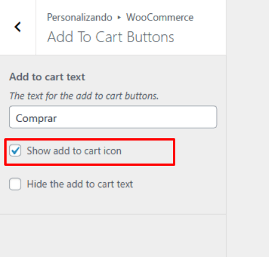Click empty panel area below the divider line

pyautogui.click(x=113, y=236)
